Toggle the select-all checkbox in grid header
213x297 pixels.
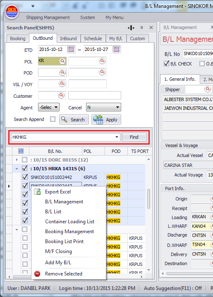[21, 151]
